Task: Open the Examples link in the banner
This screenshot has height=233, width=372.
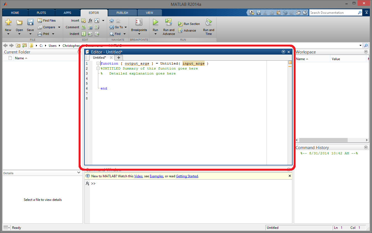Action: pyautogui.click(x=156, y=176)
